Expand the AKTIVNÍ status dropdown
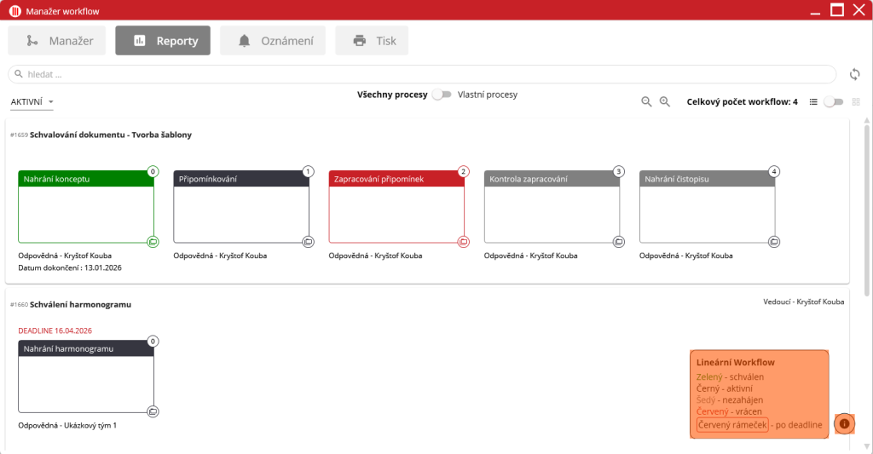This screenshot has width=873, height=454. (x=32, y=102)
